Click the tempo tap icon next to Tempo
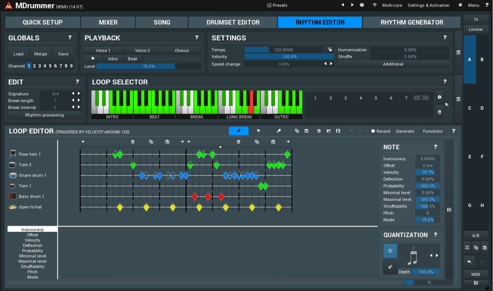The height and width of the screenshot is (291, 493). coord(330,49)
